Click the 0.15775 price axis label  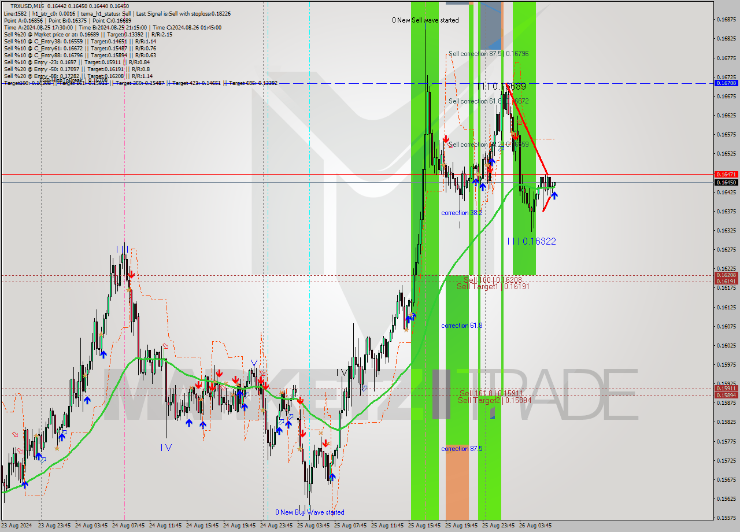727,442
